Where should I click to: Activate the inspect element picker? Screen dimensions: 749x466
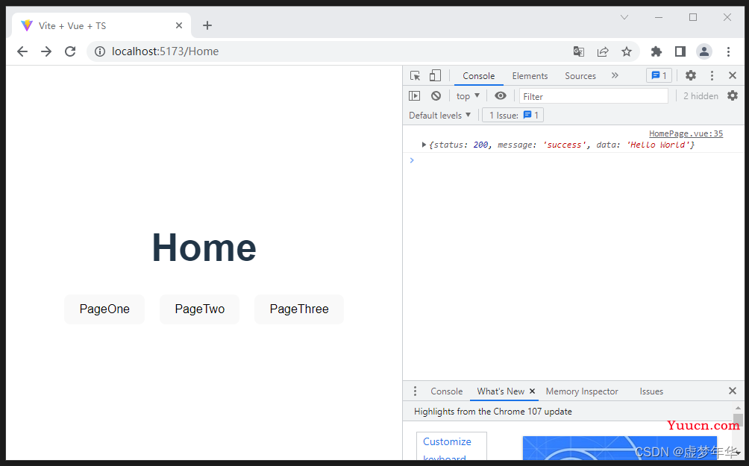click(415, 76)
